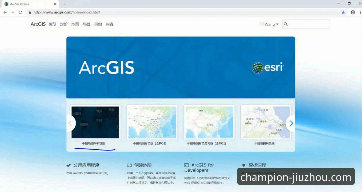Click the esri globe logo
Viewport: 362px width, 192px height.
coord(257,68)
